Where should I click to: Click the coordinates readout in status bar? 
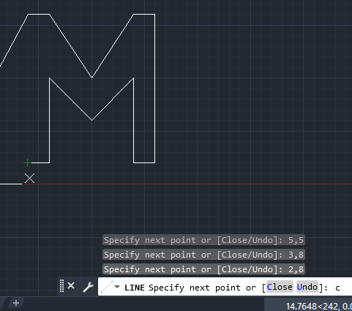(318, 306)
